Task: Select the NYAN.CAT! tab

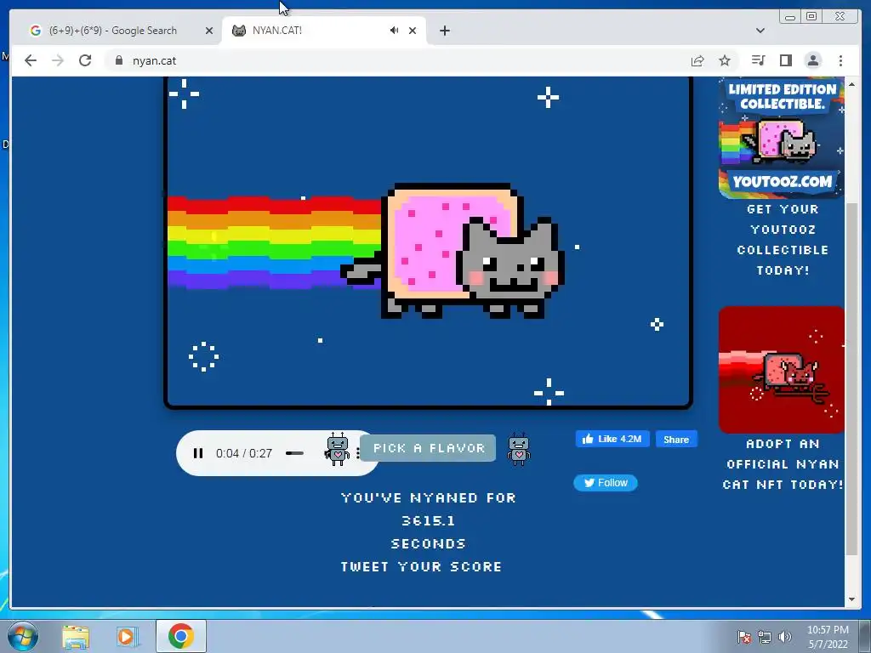Action: point(311,31)
